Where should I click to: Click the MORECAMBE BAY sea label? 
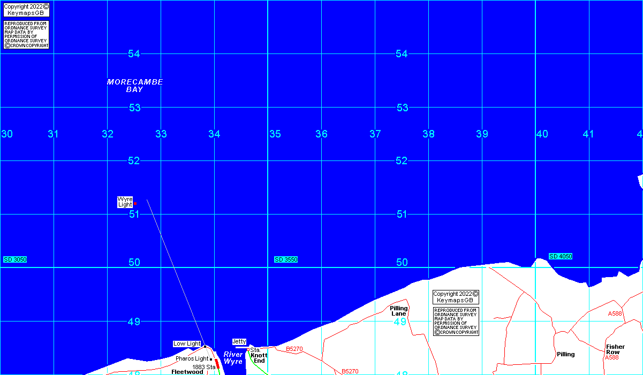(x=135, y=86)
